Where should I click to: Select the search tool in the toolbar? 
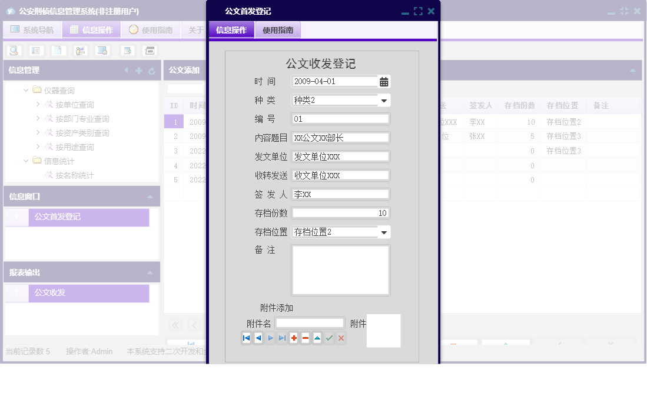pyautogui.click(x=14, y=50)
